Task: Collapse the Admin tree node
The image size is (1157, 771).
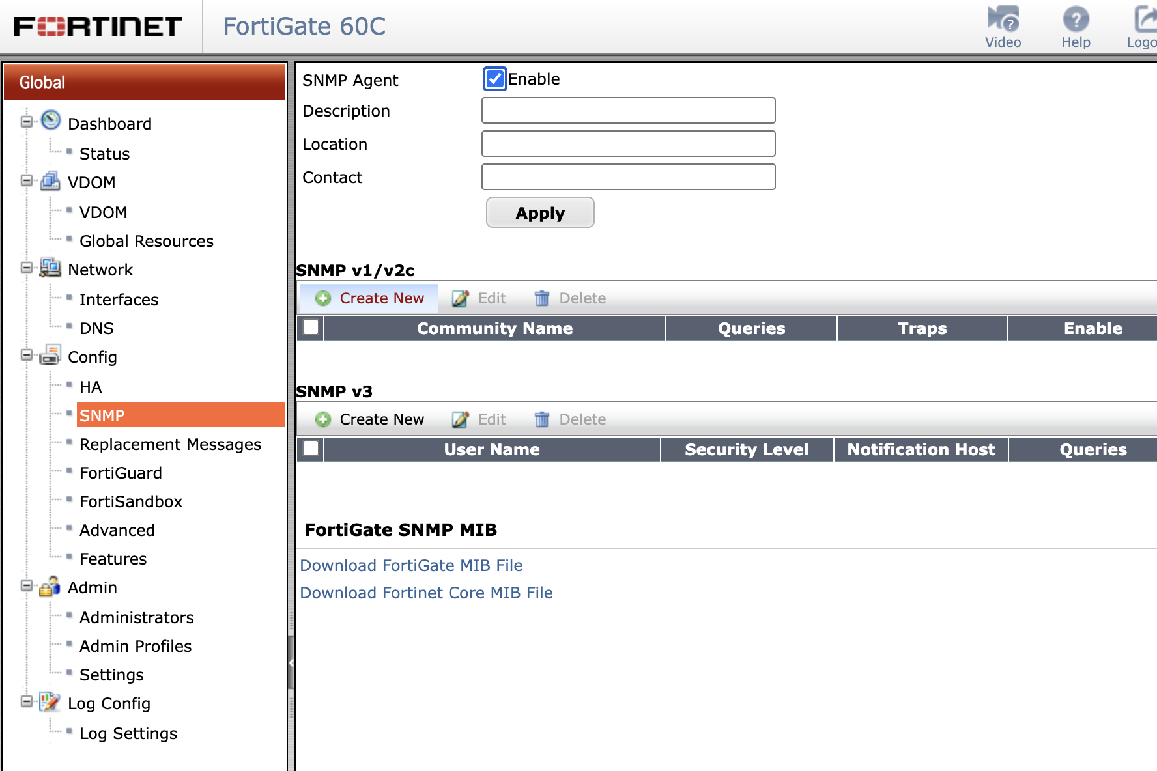Action: tap(27, 585)
